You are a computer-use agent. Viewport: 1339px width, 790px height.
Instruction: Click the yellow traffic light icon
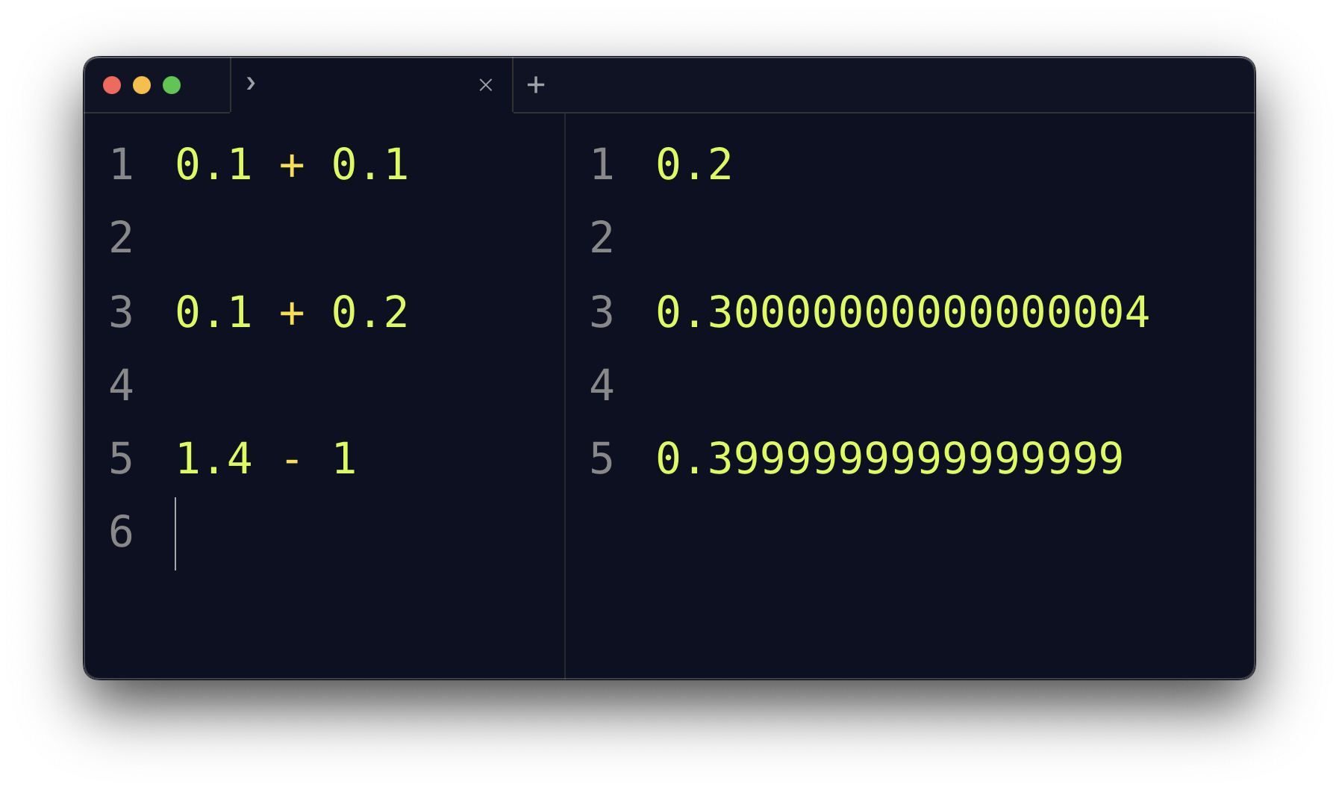click(142, 85)
